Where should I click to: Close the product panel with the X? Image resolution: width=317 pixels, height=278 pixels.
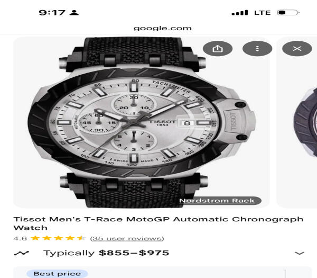(297, 49)
